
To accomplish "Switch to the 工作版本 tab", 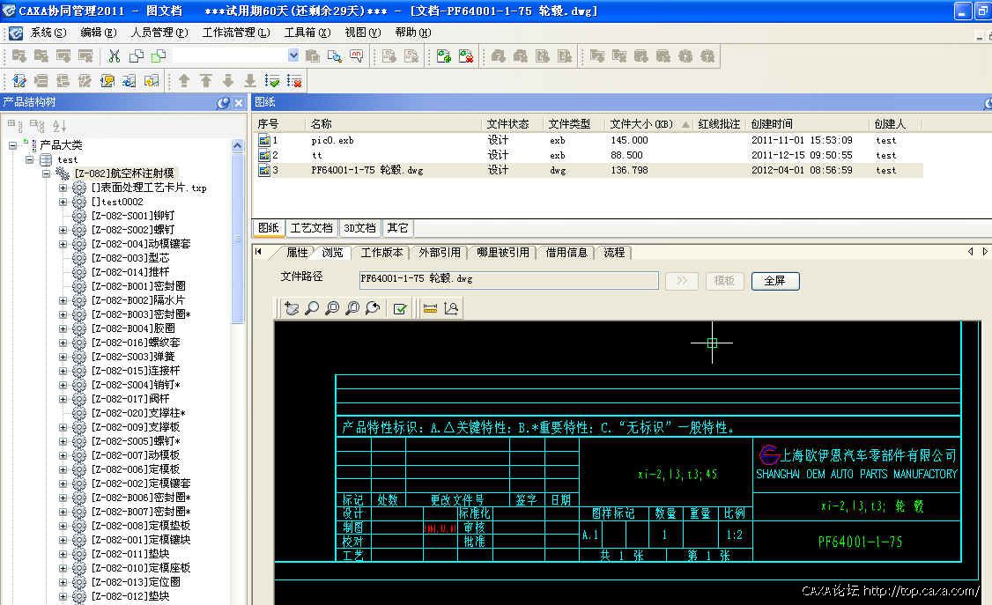I will (x=381, y=253).
